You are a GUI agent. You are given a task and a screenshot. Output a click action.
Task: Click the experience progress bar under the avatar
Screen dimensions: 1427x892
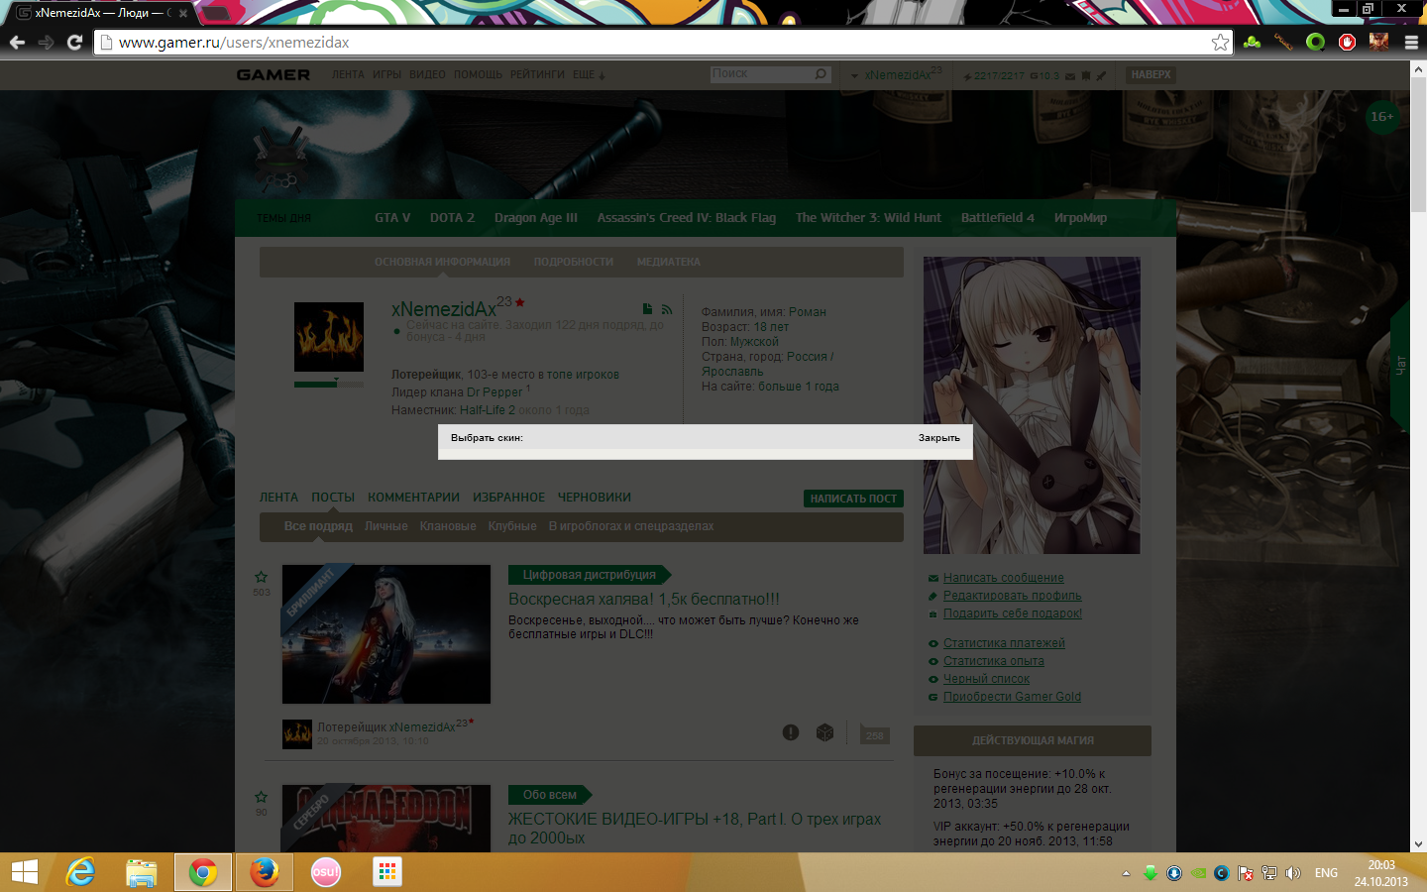(x=329, y=384)
